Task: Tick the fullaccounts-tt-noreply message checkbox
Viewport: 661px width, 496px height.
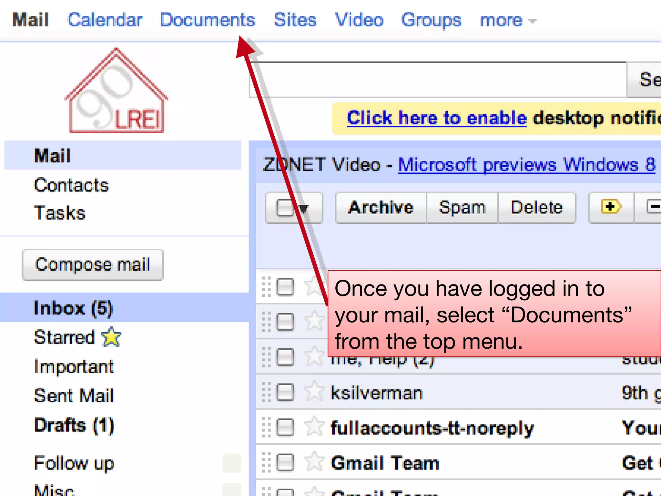Action: click(285, 427)
